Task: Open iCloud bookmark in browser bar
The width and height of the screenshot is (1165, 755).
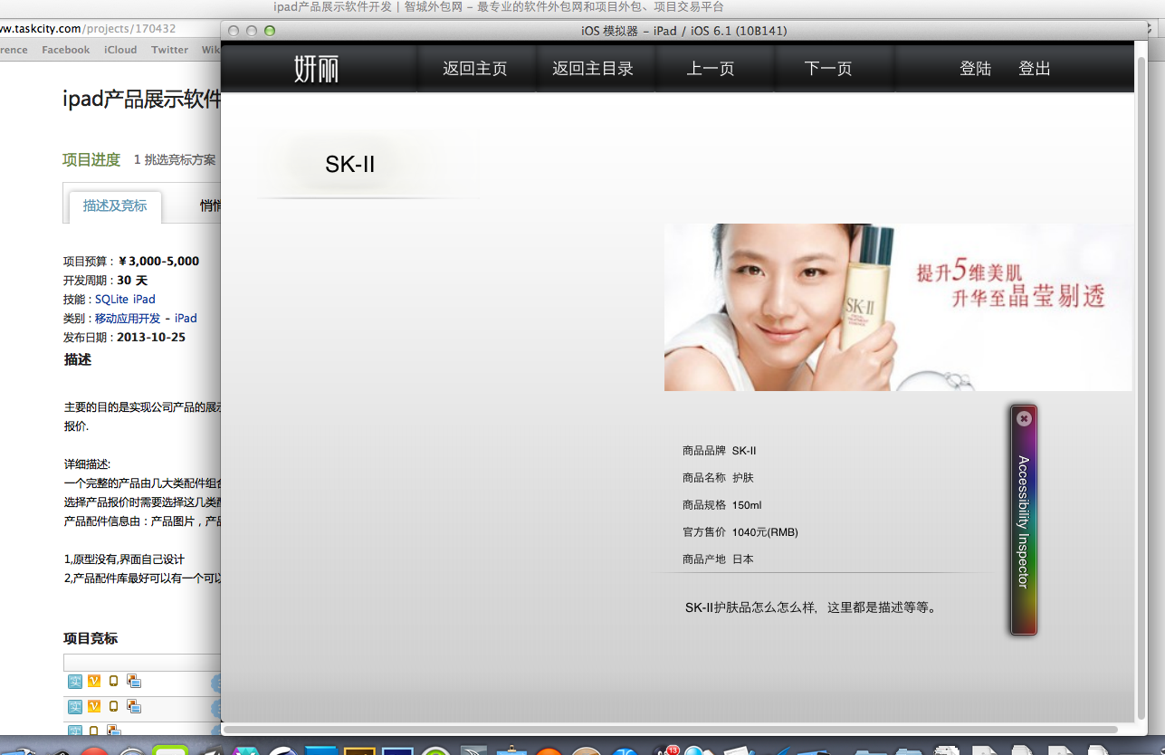Action: [x=120, y=50]
